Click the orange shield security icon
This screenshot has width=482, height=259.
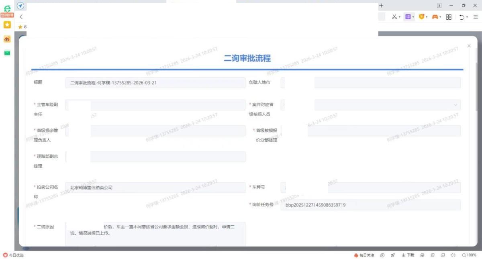point(421,17)
